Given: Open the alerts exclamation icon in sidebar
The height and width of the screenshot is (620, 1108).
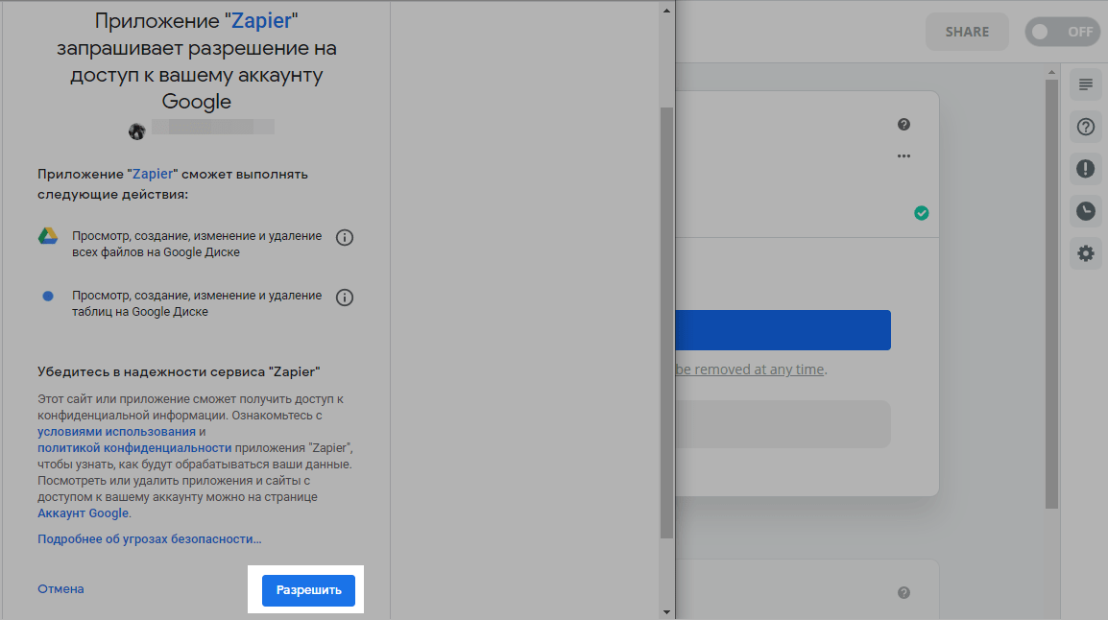Looking at the screenshot, I should click(1086, 169).
